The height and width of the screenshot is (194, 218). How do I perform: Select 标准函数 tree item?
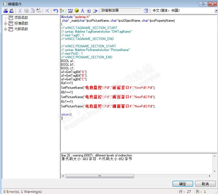[21, 23]
